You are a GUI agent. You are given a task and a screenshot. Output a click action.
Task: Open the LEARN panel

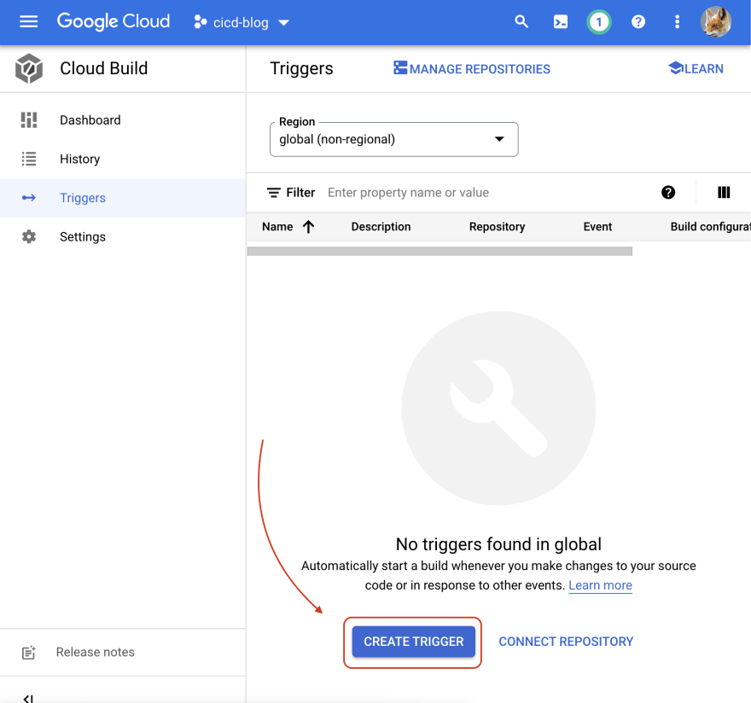(x=696, y=68)
